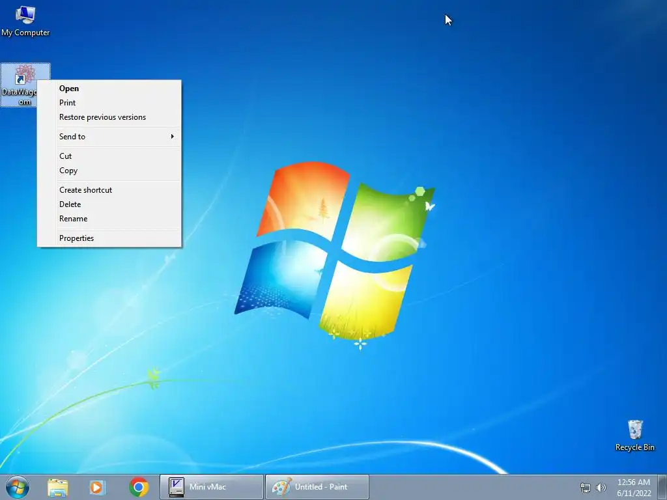Image resolution: width=667 pixels, height=500 pixels.
Task: Select Restore previous versions
Action: point(109,117)
